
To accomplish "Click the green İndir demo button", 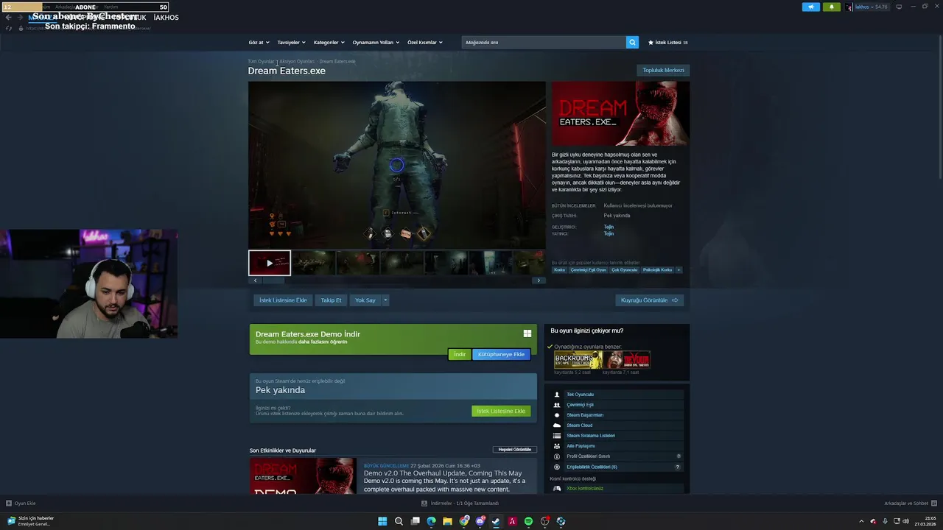I will [x=459, y=354].
